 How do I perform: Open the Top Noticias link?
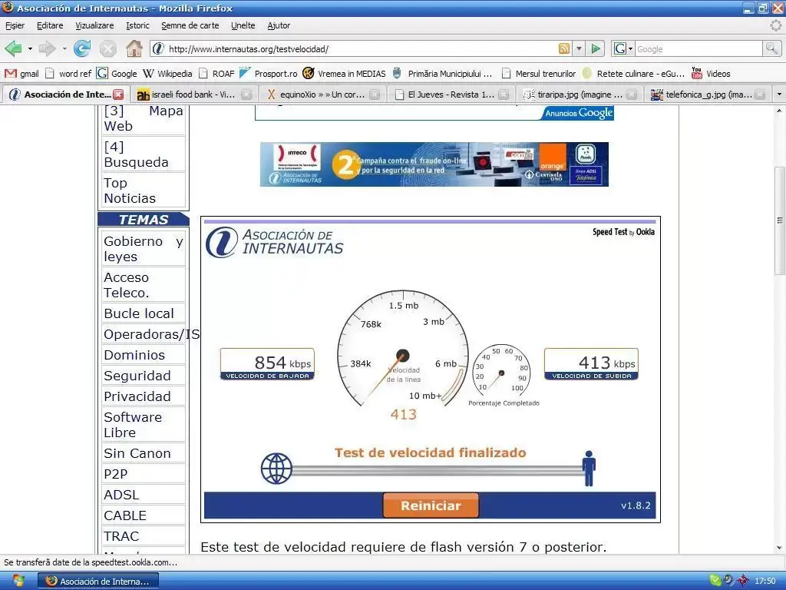(130, 191)
